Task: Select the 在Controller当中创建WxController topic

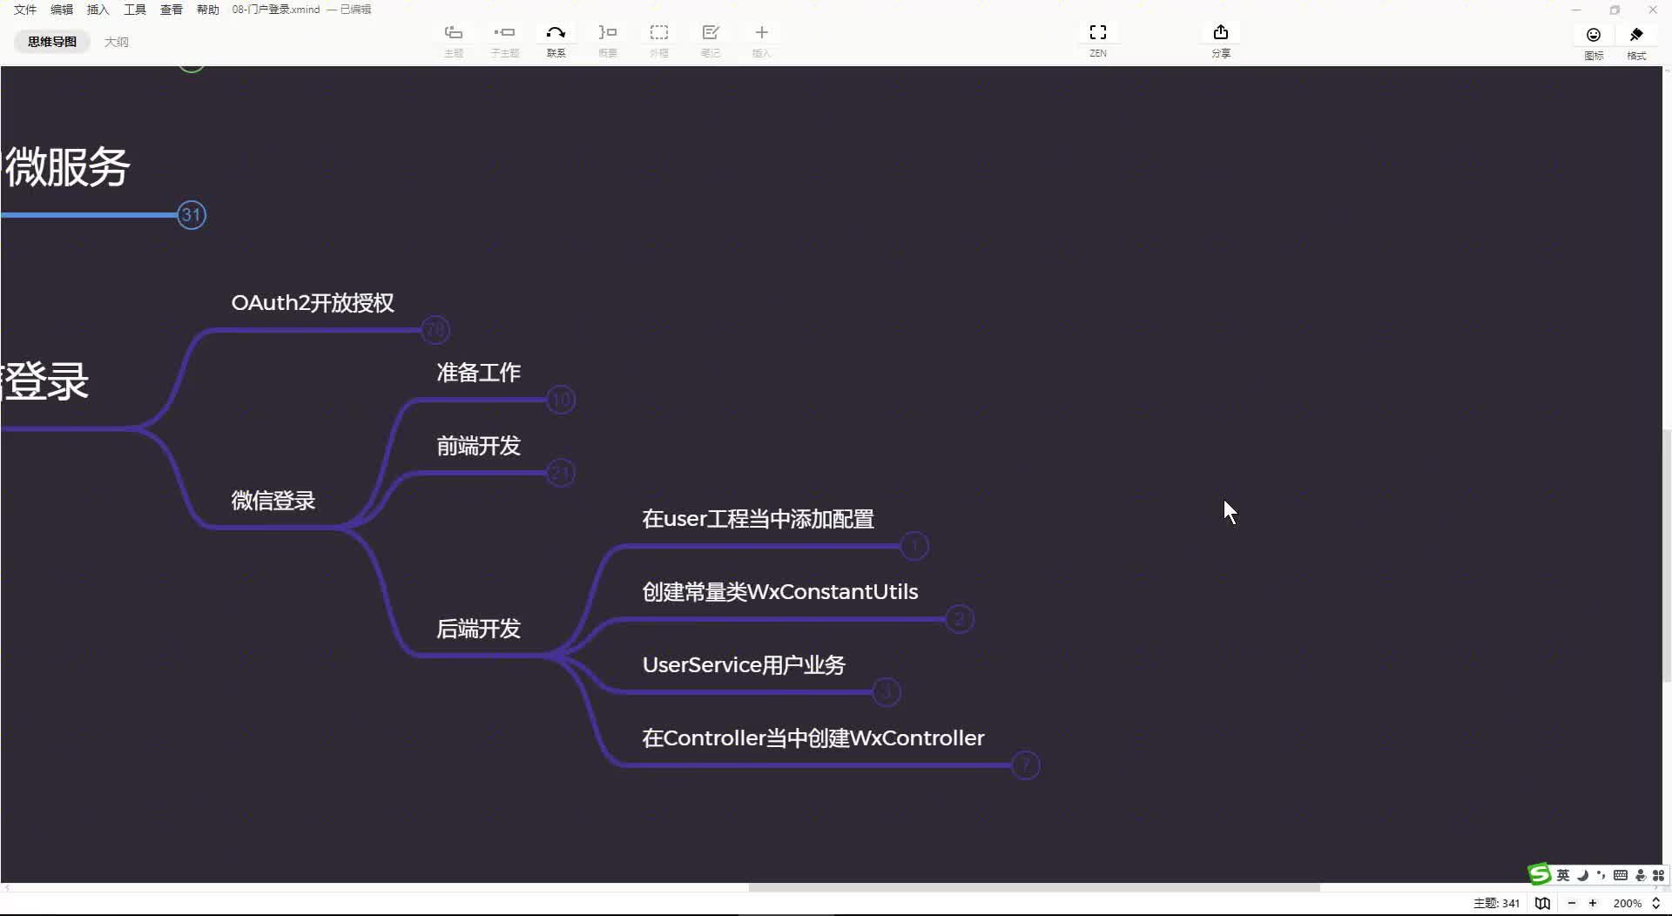Action: click(813, 738)
